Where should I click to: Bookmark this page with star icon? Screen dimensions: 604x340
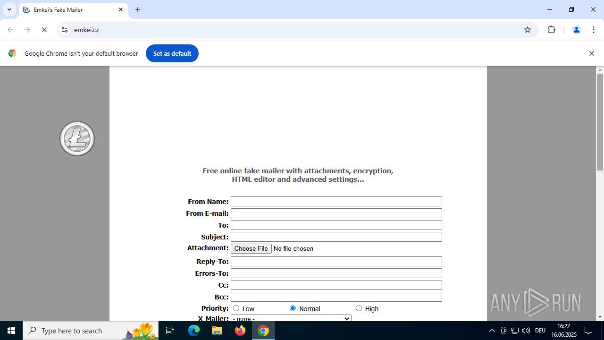tap(528, 30)
